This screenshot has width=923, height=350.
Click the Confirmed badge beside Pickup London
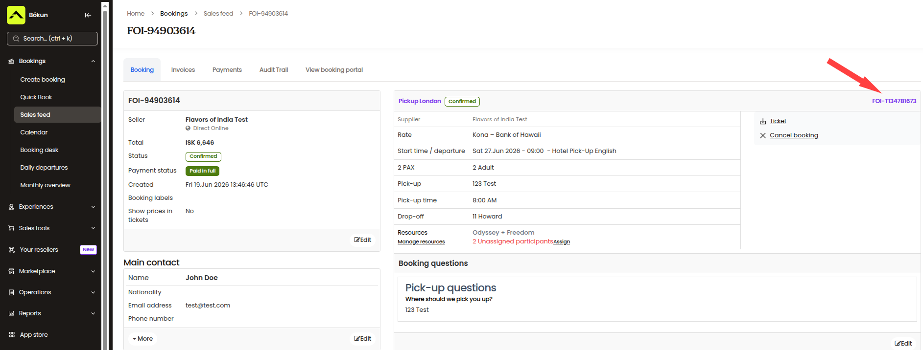[x=462, y=102]
